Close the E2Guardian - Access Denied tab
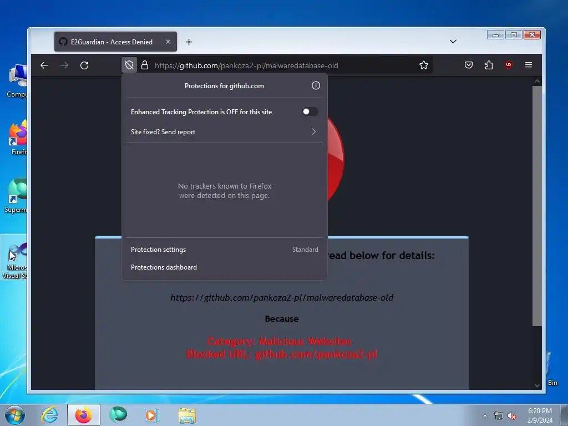 [168, 42]
